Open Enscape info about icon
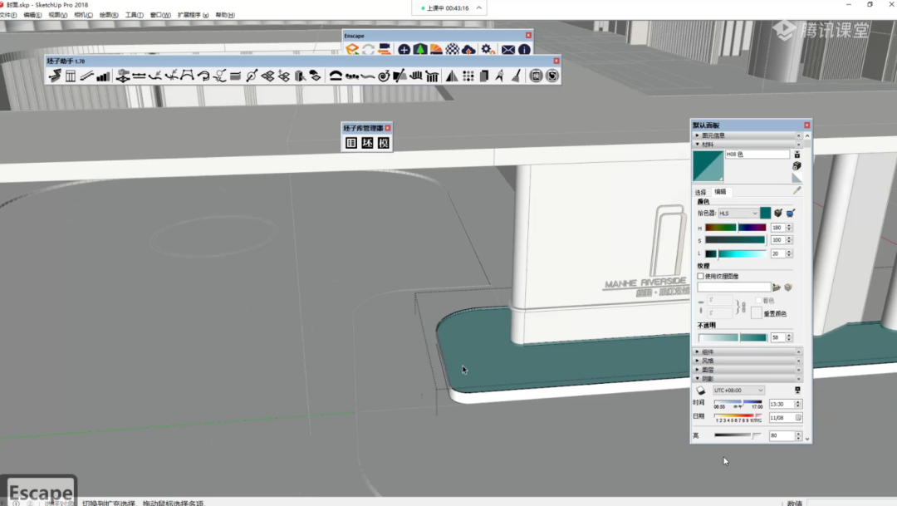The height and width of the screenshot is (506, 897). [524, 50]
